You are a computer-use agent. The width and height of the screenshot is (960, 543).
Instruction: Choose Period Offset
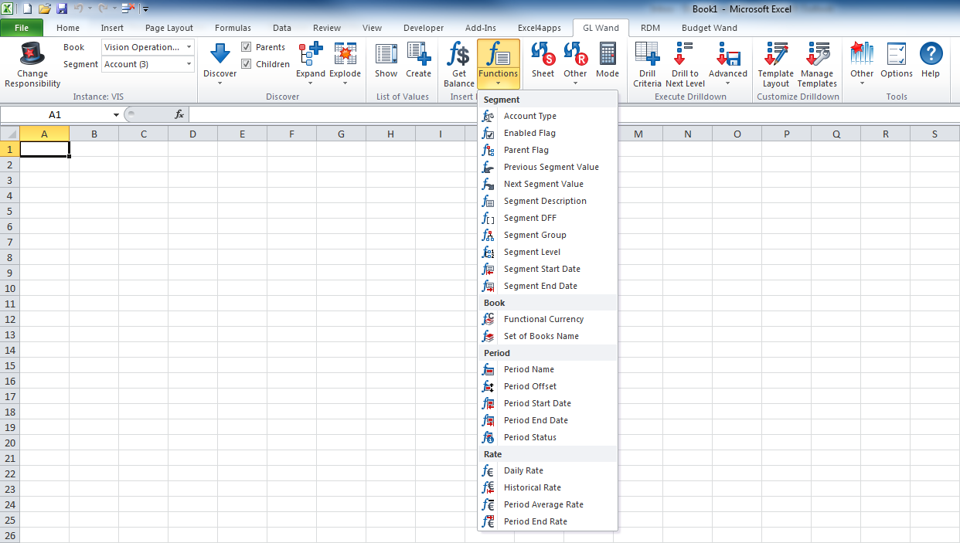point(547,386)
